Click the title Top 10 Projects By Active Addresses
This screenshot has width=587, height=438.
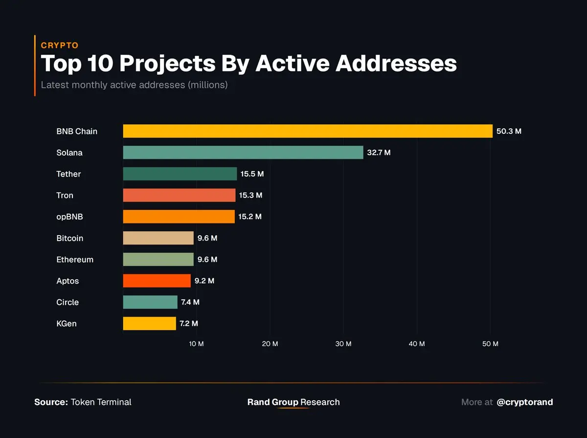click(x=249, y=64)
